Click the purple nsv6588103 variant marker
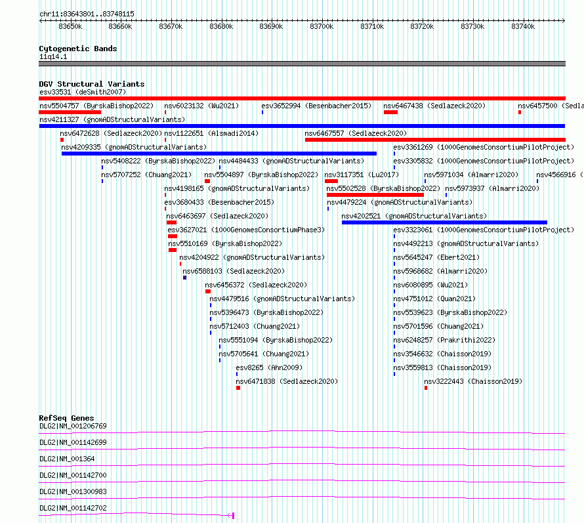584x523 pixels. click(185, 278)
